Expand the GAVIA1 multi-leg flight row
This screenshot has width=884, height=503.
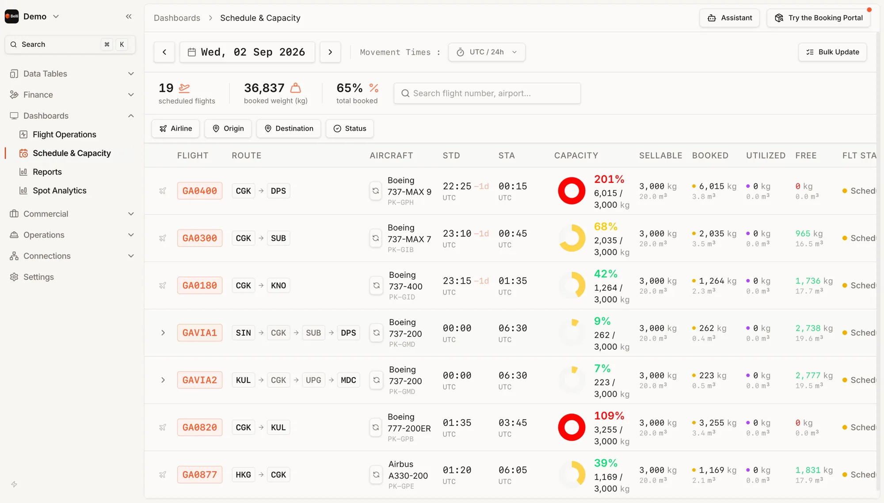pos(163,333)
